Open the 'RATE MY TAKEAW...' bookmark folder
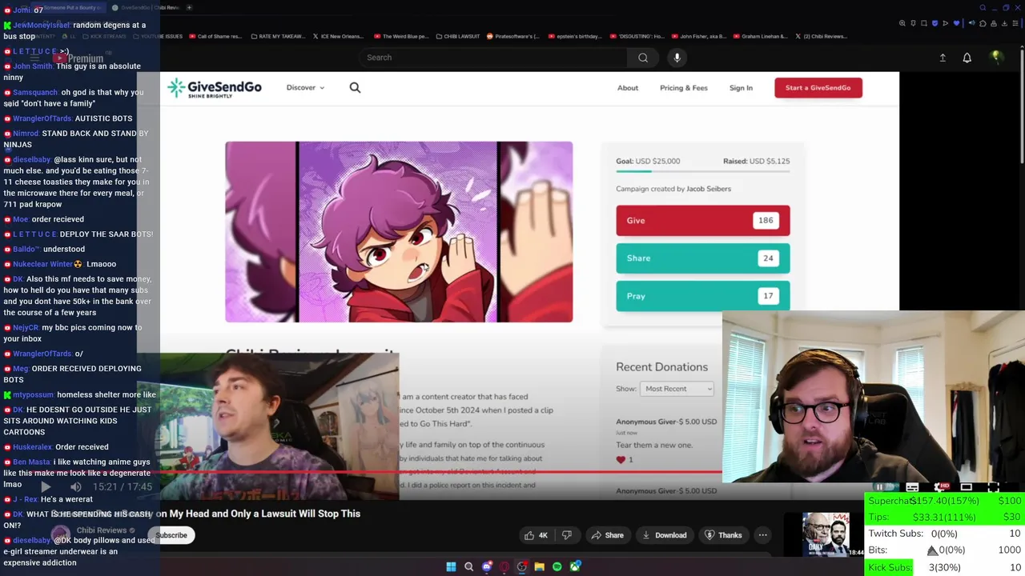Image resolution: width=1025 pixels, height=576 pixels. (278, 36)
